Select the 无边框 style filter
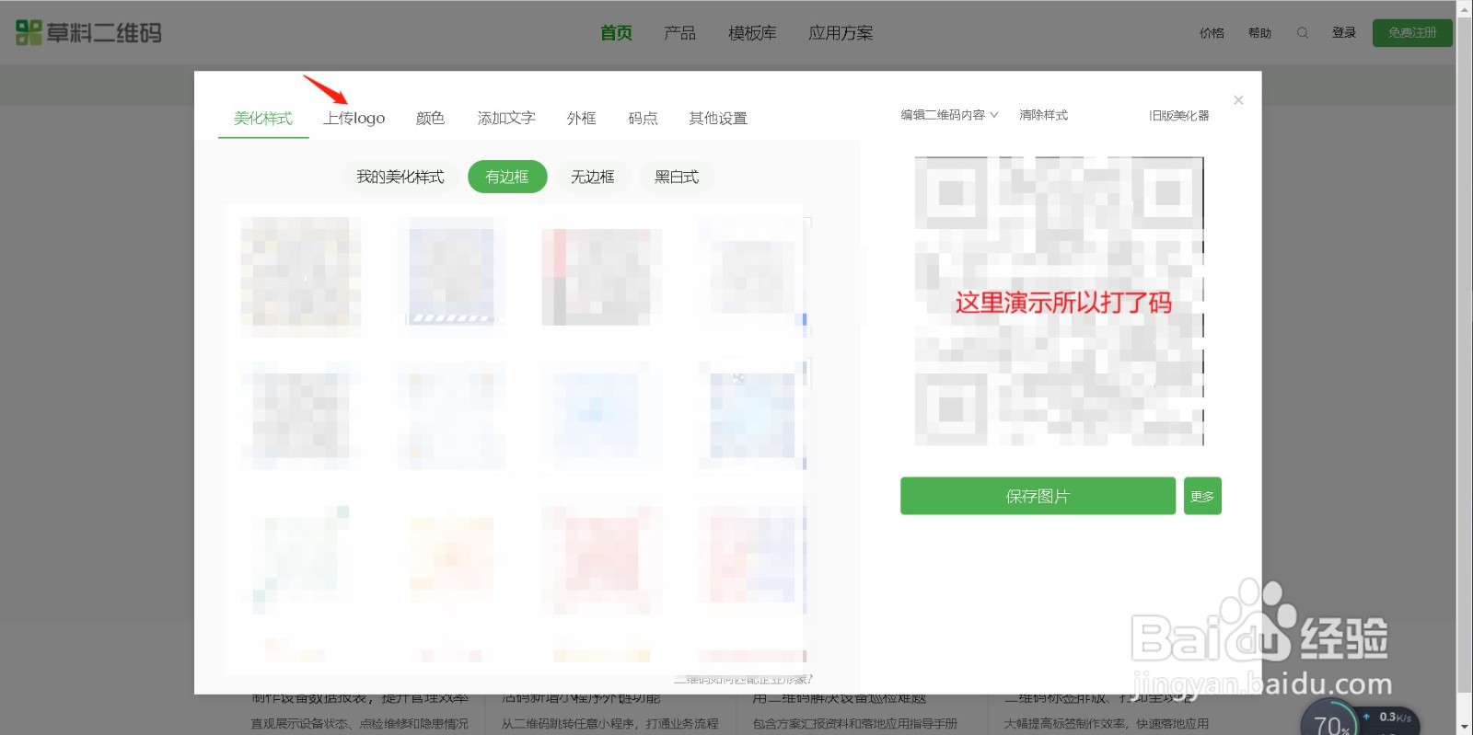This screenshot has height=735, width=1473. (593, 177)
